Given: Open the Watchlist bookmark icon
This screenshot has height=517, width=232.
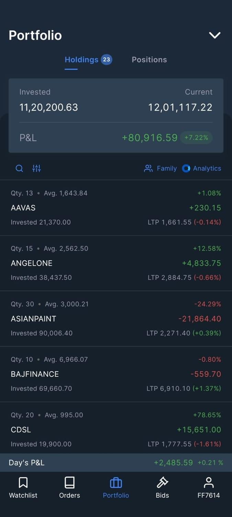Looking at the screenshot, I should [23, 483].
